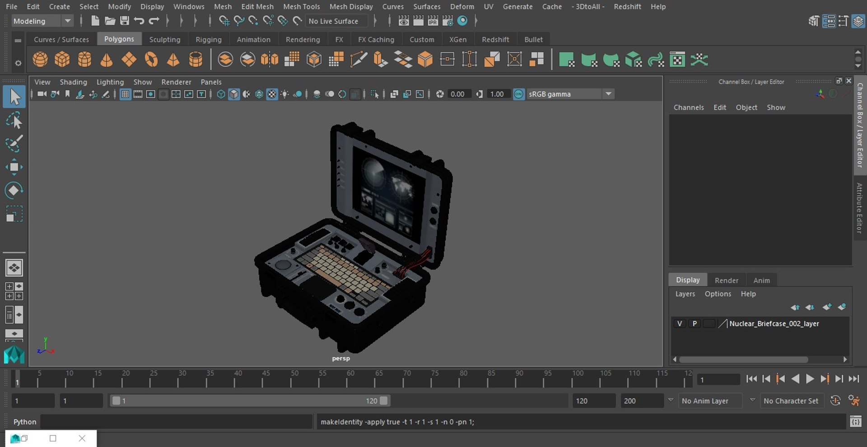Switch to the Rigging shelf tab
The width and height of the screenshot is (867, 447).
tap(209, 39)
